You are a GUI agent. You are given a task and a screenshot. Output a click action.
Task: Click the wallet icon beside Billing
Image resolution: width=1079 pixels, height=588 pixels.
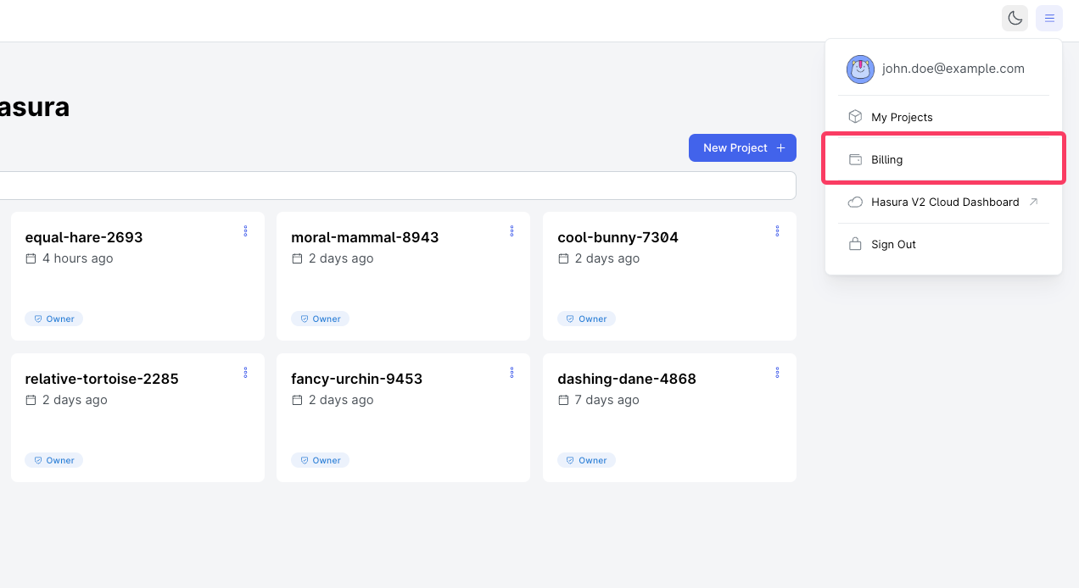pyautogui.click(x=855, y=159)
